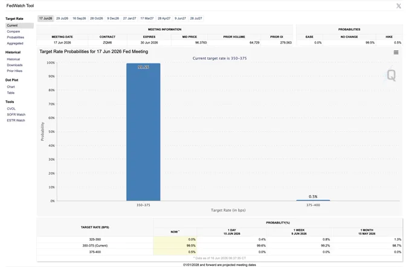Open Compare under Target Rate
This screenshot has height=267, width=411.
13,31
